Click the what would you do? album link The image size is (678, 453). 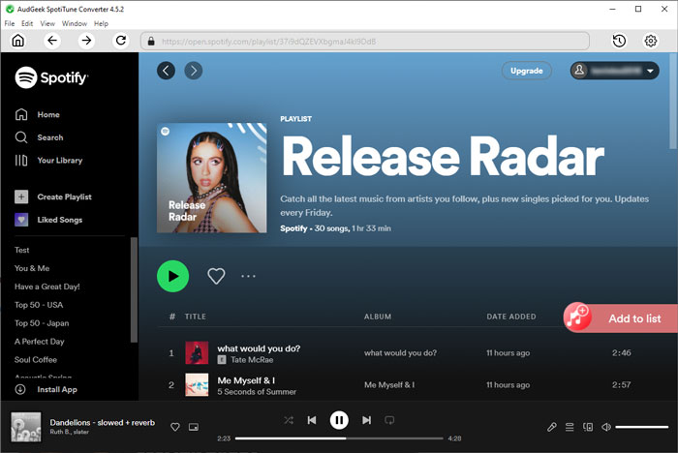click(400, 352)
